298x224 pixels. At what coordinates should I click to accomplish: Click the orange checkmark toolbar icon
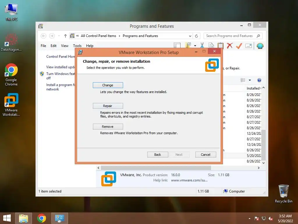[x=239, y=46]
